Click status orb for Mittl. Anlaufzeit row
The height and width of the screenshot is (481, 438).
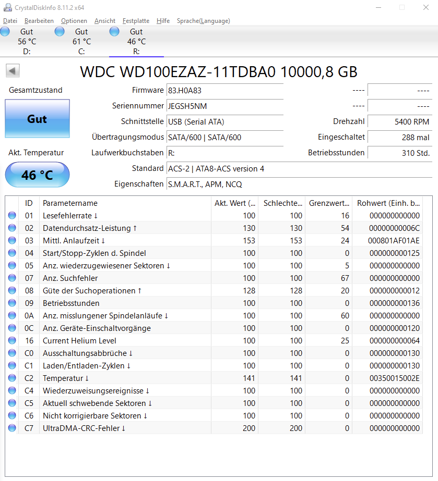click(12, 241)
